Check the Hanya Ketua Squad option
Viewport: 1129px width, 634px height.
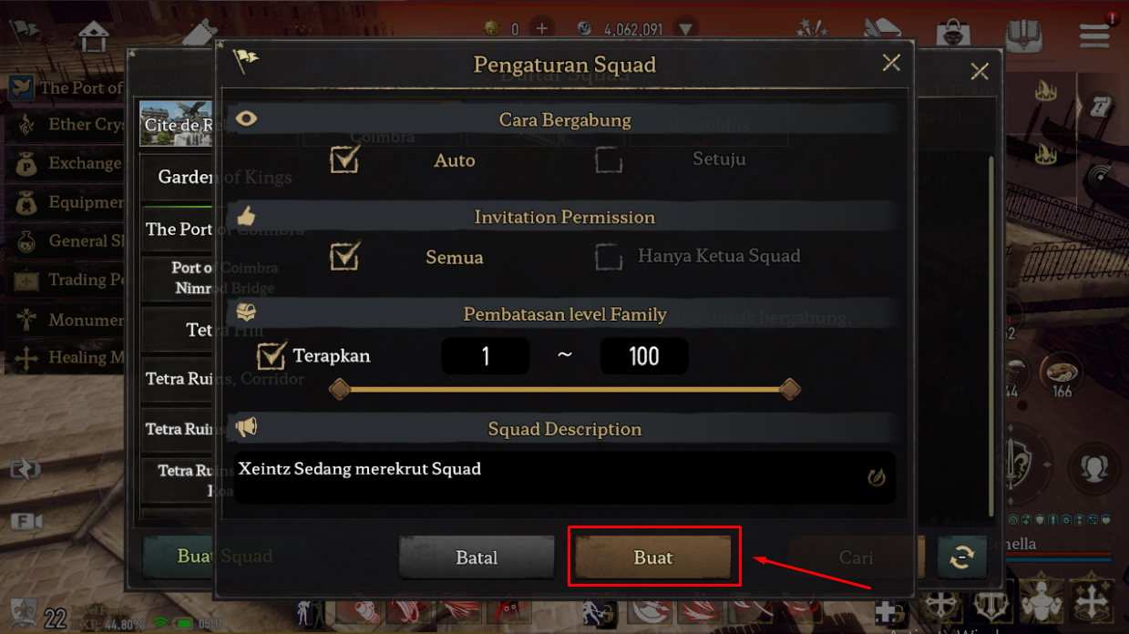(609, 257)
